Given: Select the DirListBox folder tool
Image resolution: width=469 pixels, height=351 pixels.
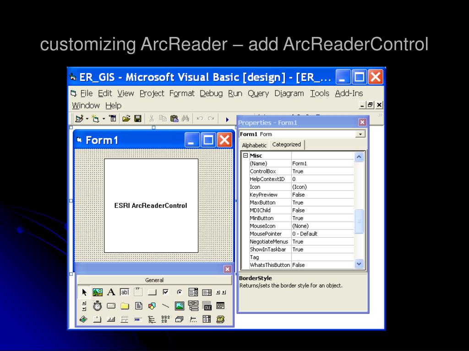Looking at the screenshot, I should [x=125, y=306].
